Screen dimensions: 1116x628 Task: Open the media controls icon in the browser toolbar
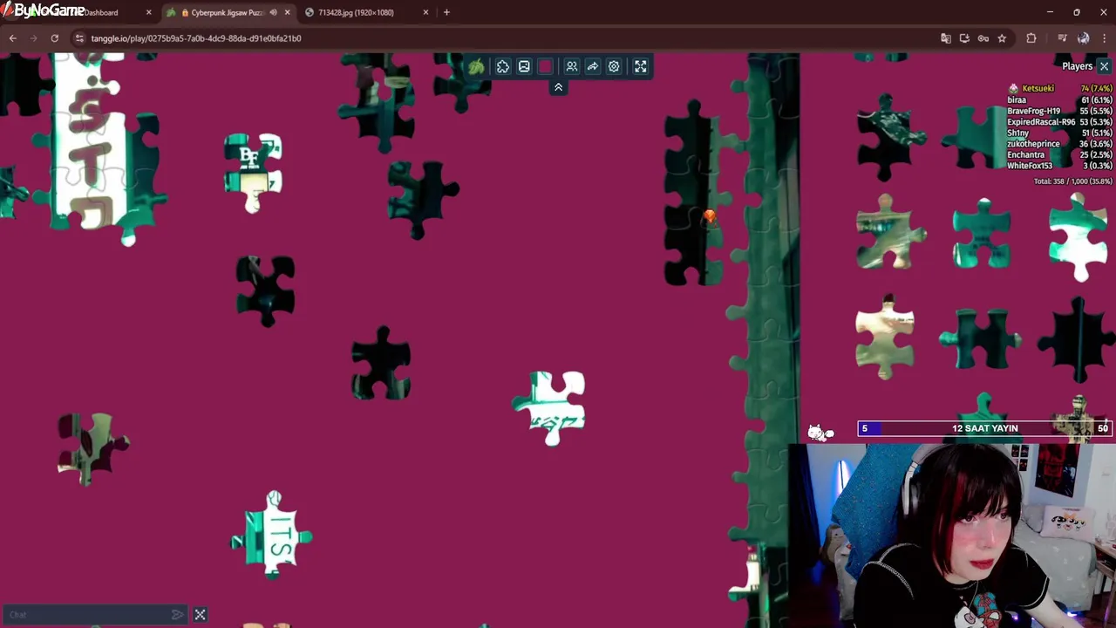(x=1062, y=38)
